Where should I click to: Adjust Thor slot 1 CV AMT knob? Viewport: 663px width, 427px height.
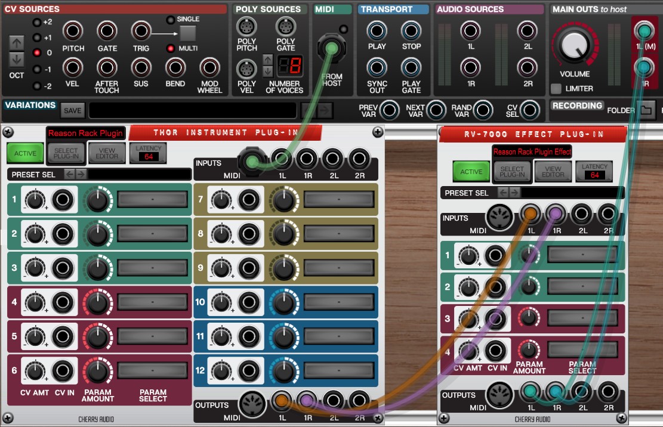coord(35,199)
